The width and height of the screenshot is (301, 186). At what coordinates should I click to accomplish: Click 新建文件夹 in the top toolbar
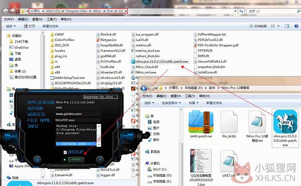(50, 26)
